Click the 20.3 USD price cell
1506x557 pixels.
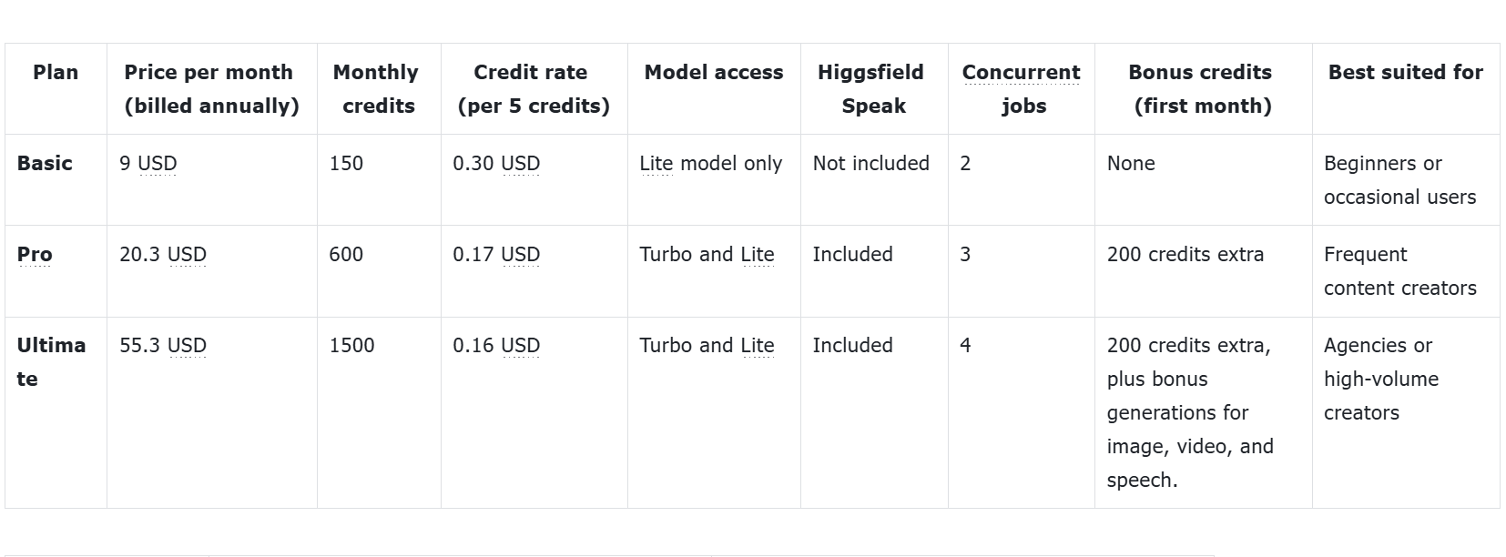[x=163, y=254]
